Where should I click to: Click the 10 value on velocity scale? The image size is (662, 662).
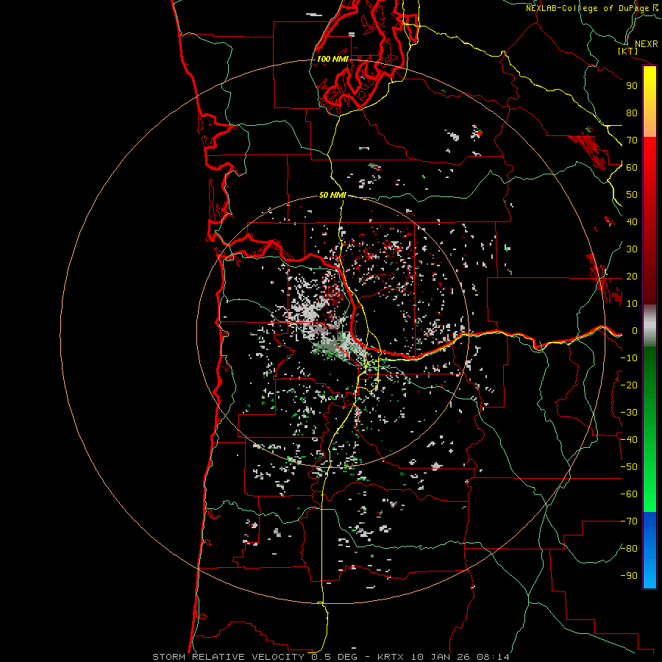632,304
